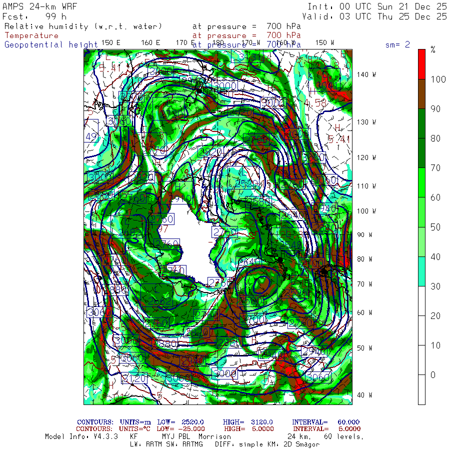Click the '60 levels,' text

tap(344, 437)
